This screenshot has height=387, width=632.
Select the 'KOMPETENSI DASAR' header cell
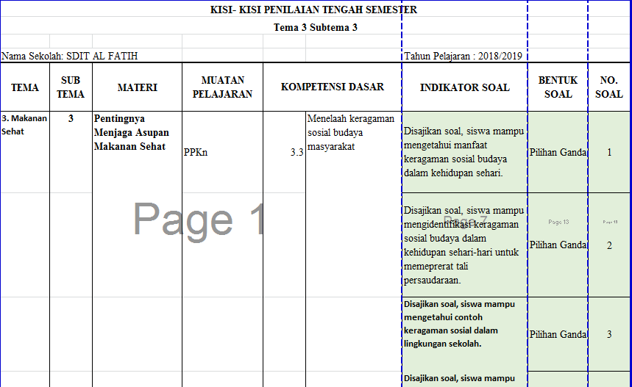tap(333, 87)
